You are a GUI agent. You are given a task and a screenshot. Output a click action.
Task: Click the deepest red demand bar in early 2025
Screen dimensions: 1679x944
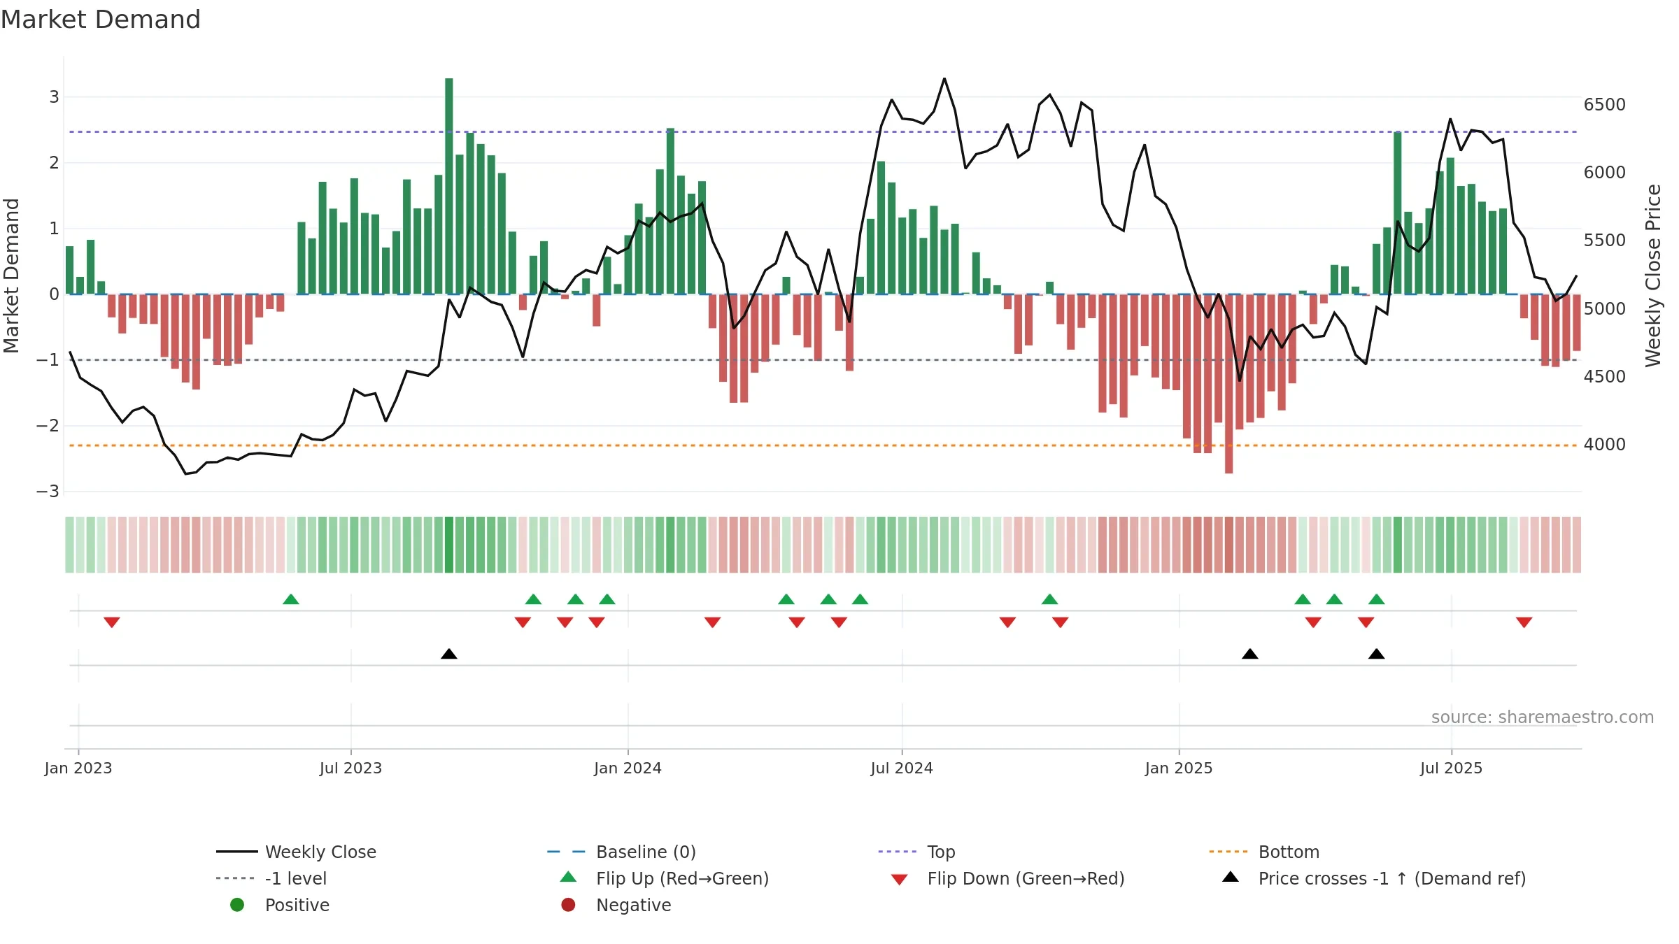point(1229,384)
